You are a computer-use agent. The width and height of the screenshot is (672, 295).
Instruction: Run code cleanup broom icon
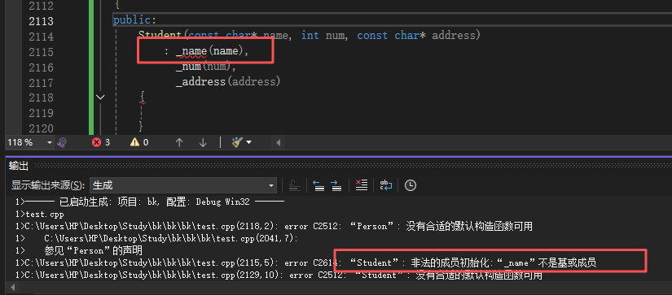237,142
